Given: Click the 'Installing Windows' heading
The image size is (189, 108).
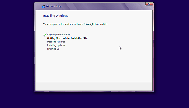Looking at the screenshot, I should click(56, 16).
